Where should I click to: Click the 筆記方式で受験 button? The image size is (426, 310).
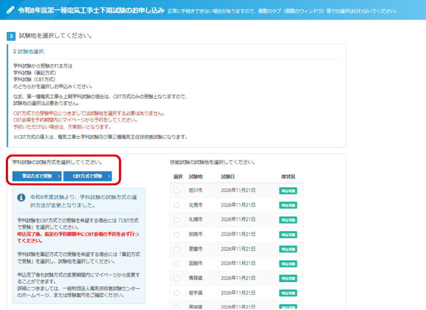37,176
